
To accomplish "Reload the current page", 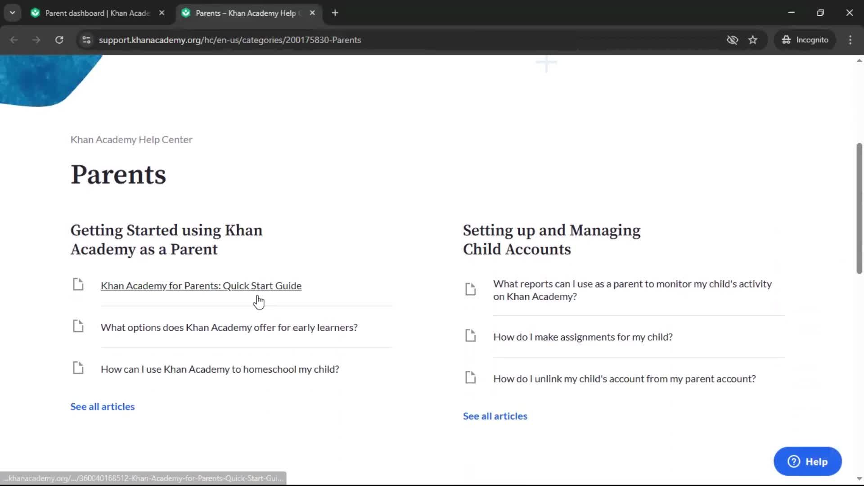I will [x=59, y=40].
